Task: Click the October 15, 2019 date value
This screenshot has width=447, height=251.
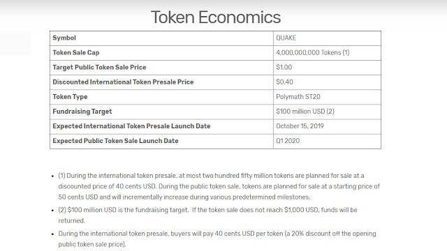Action: tap(300, 126)
